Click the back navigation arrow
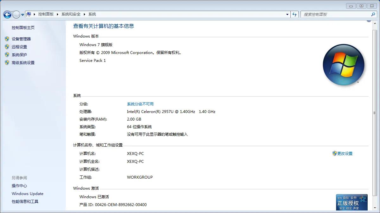 click(x=7, y=14)
